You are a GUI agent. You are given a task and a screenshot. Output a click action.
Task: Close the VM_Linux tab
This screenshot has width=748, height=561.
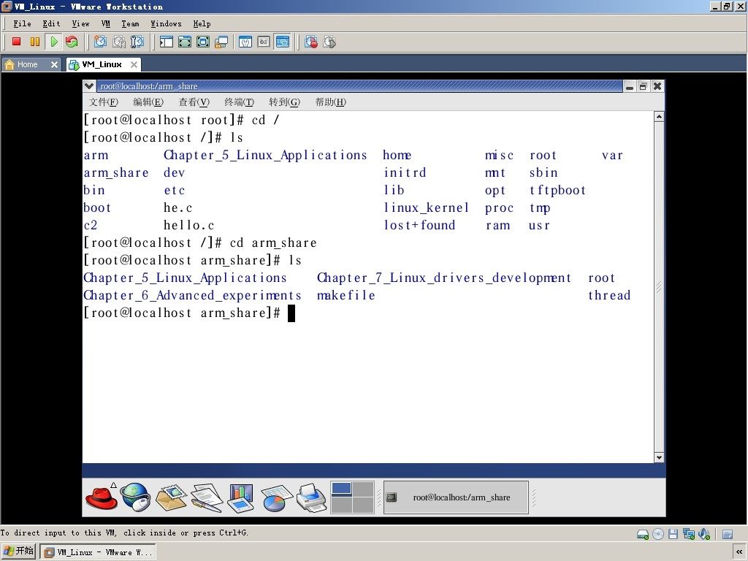click(134, 64)
